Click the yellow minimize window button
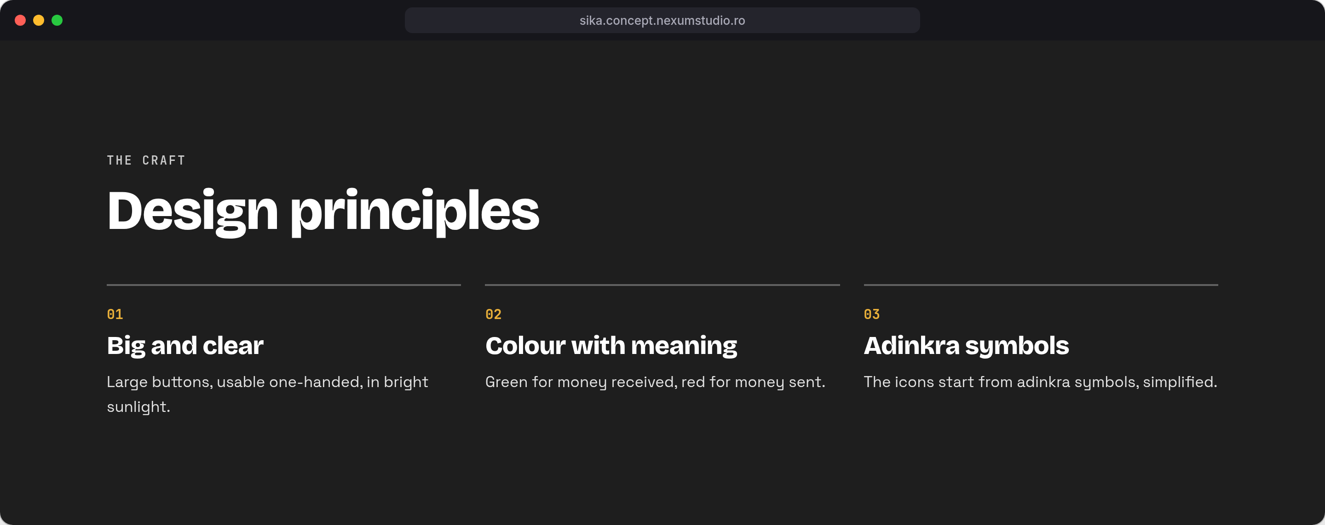The image size is (1325, 525). coord(39,20)
